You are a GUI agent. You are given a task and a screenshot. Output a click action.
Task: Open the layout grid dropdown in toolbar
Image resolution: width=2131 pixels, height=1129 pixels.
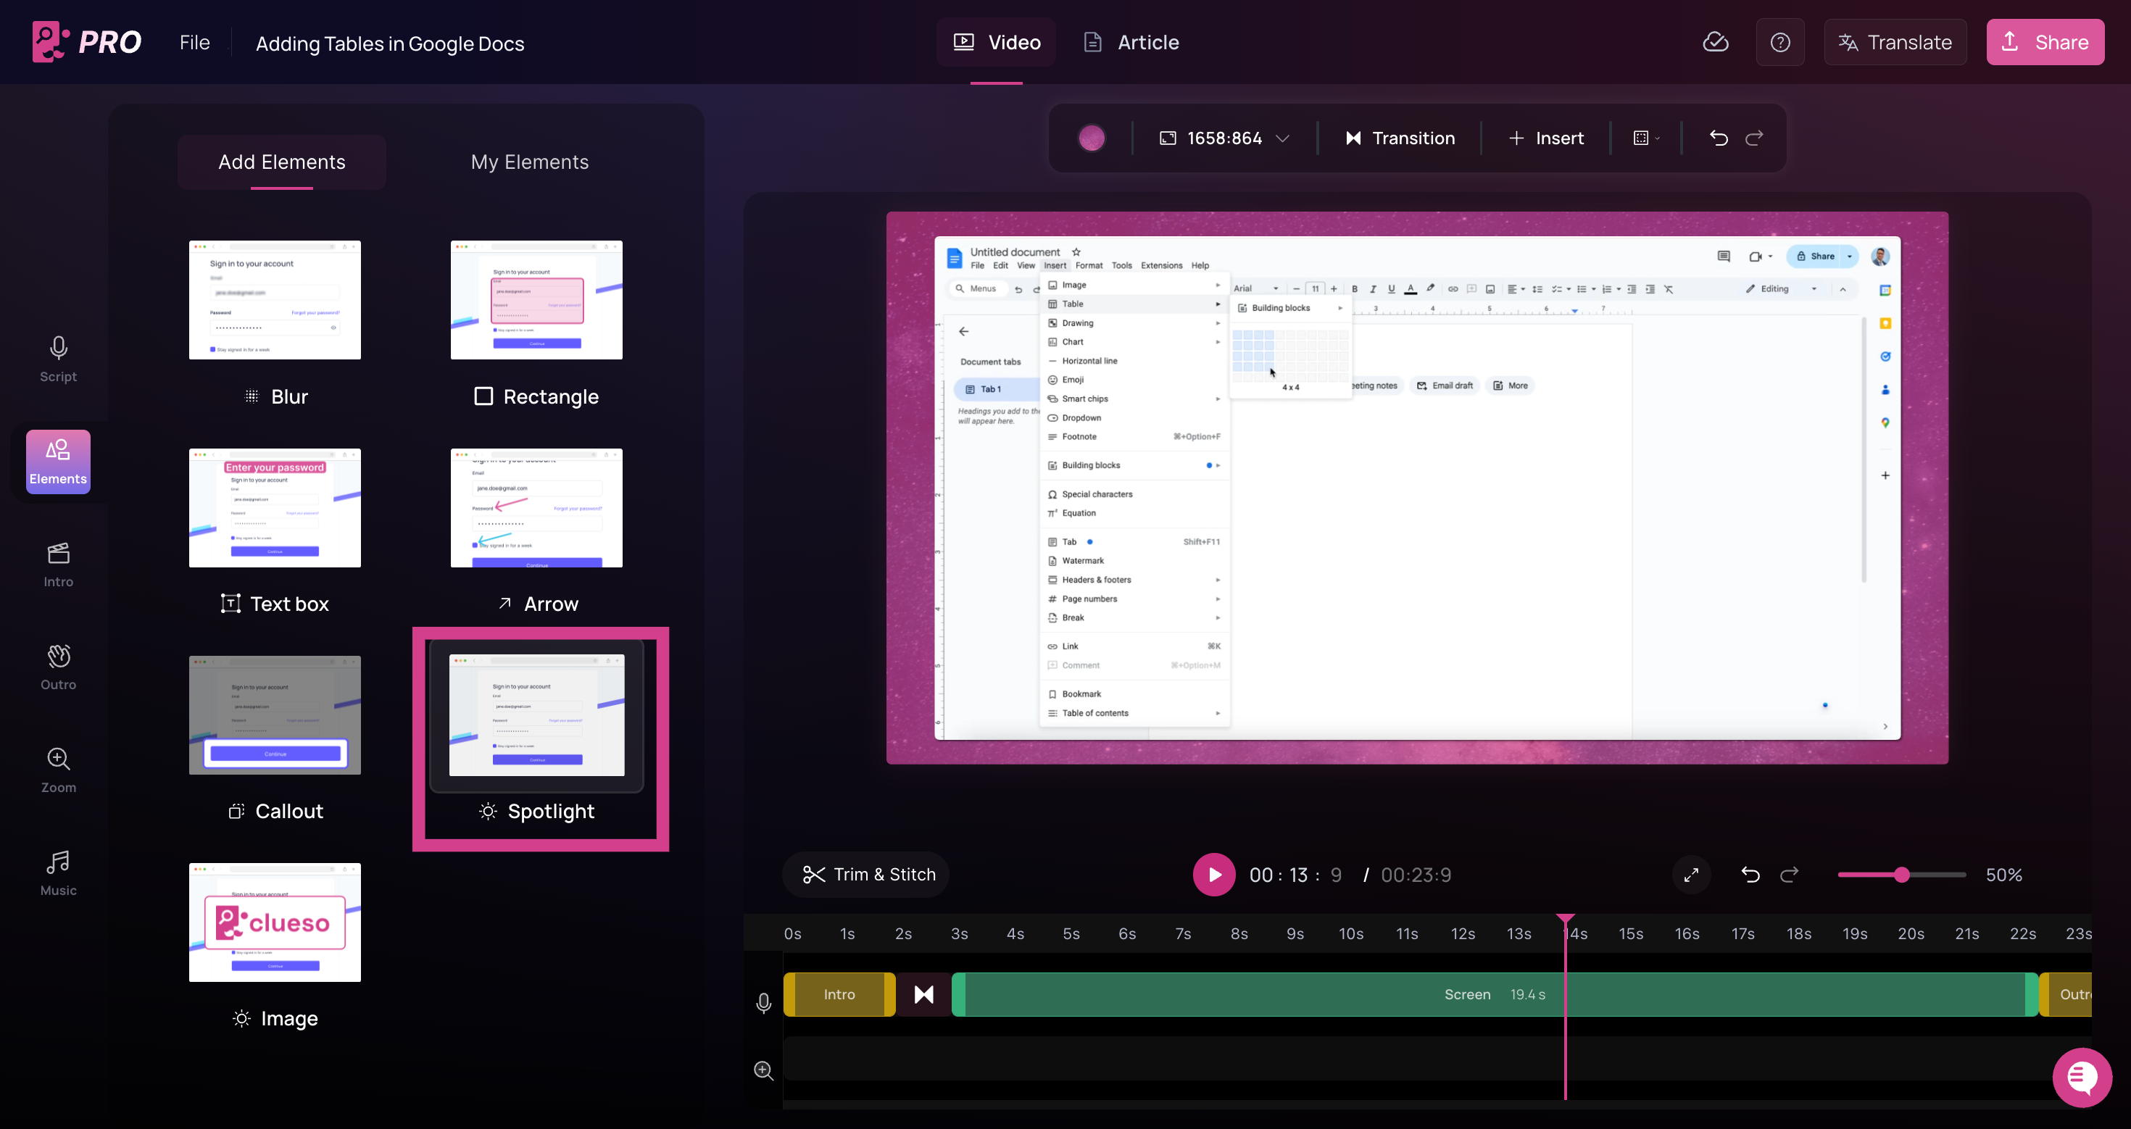pos(1646,138)
